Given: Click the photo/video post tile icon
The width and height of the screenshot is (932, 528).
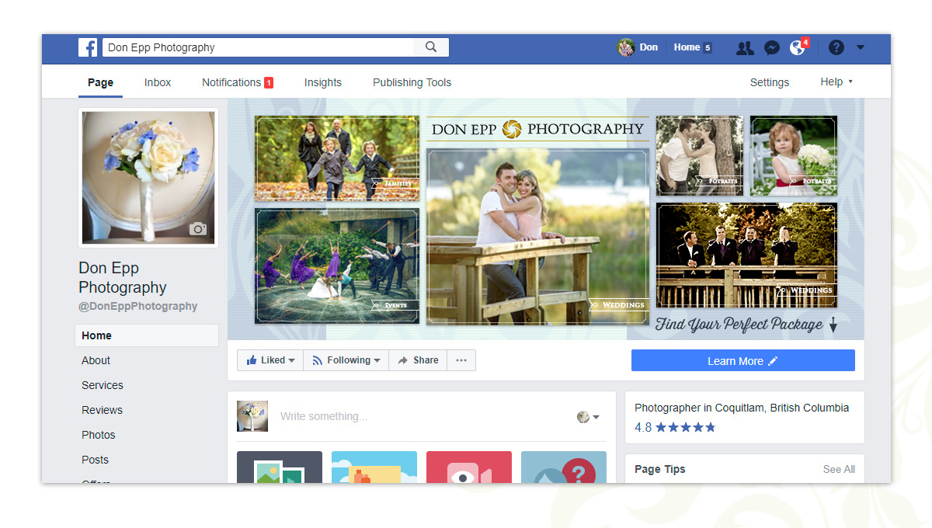Looking at the screenshot, I should point(280,467).
